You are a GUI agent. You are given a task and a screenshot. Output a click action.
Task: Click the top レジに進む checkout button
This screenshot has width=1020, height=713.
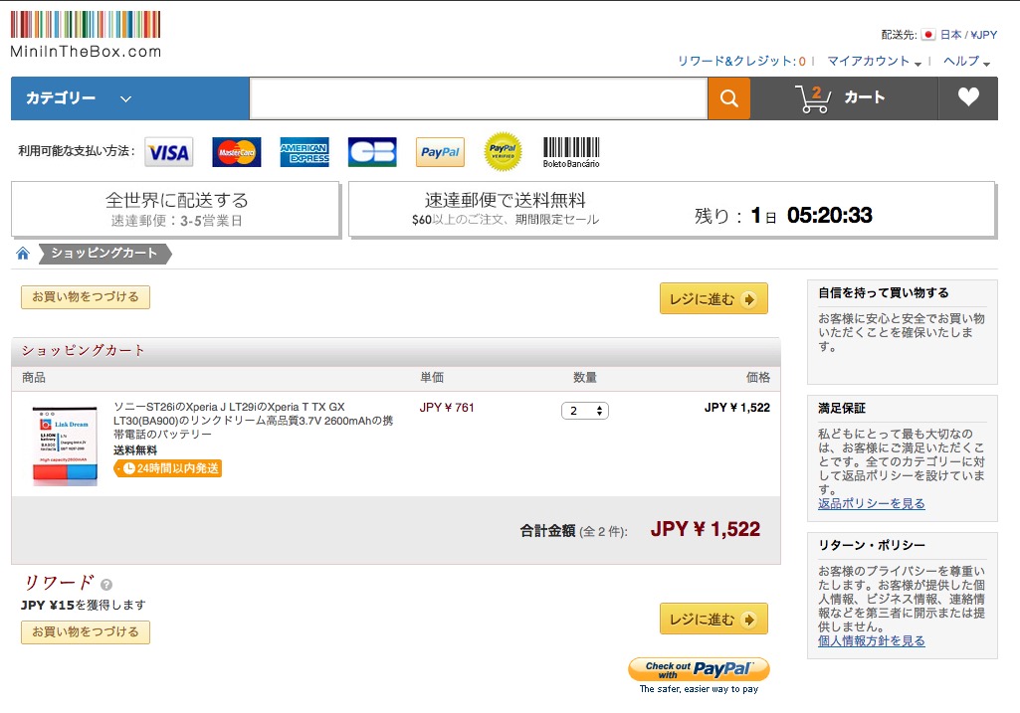[713, 298]
